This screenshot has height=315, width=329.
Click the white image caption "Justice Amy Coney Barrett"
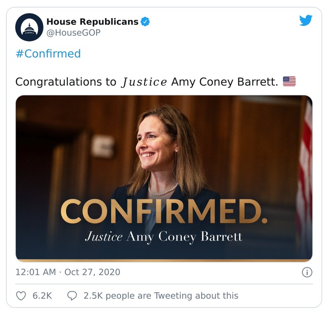pyautogui.click(x=163, y=237)
